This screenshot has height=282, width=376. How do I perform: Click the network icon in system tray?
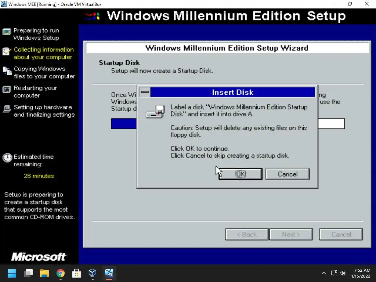tap(334, 273)
